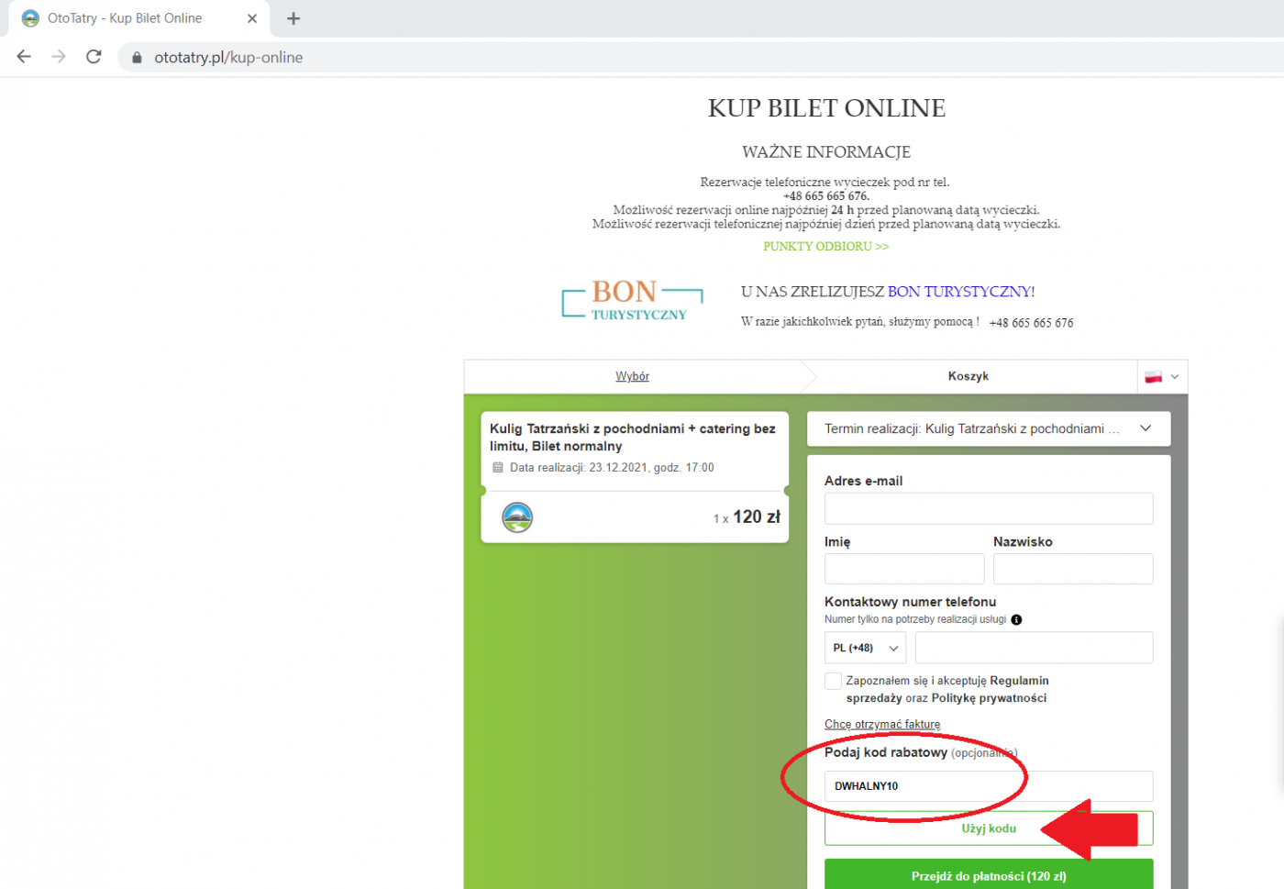Screen dimensions: 1284x889
Task: Open the PL (+48) country code selector
Action: (864, 648)
